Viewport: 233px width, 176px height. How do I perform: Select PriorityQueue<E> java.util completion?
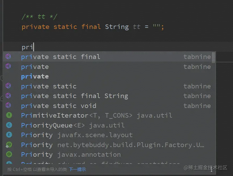click(73, 125)
